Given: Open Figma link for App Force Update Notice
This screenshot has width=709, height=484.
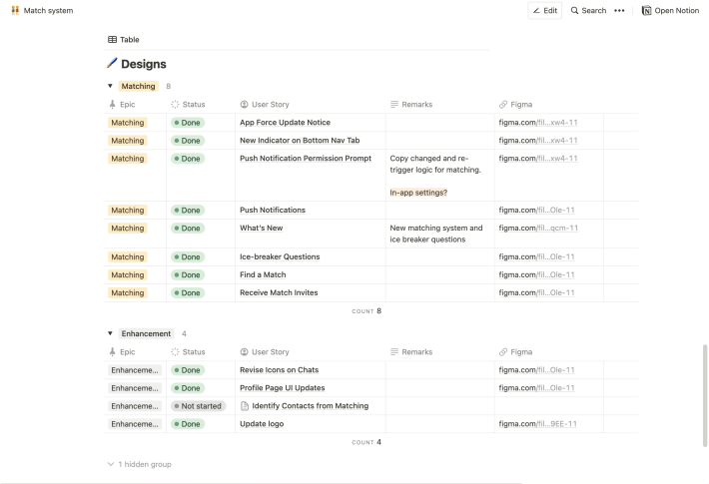Looking at the screenshot, I should tap(537, 123).
